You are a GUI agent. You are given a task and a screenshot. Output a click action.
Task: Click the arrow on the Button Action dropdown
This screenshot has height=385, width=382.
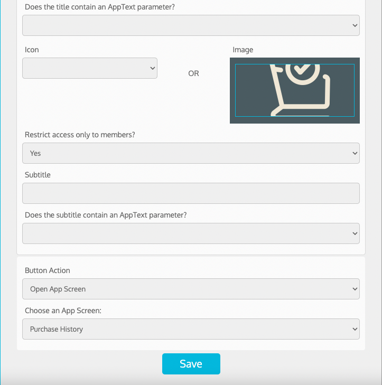355,289
